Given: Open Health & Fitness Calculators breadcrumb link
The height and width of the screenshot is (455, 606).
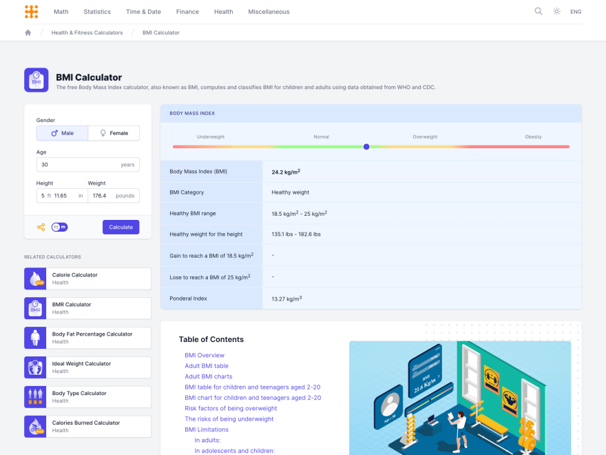Looking at the screenshot, I should pos(87,32).
